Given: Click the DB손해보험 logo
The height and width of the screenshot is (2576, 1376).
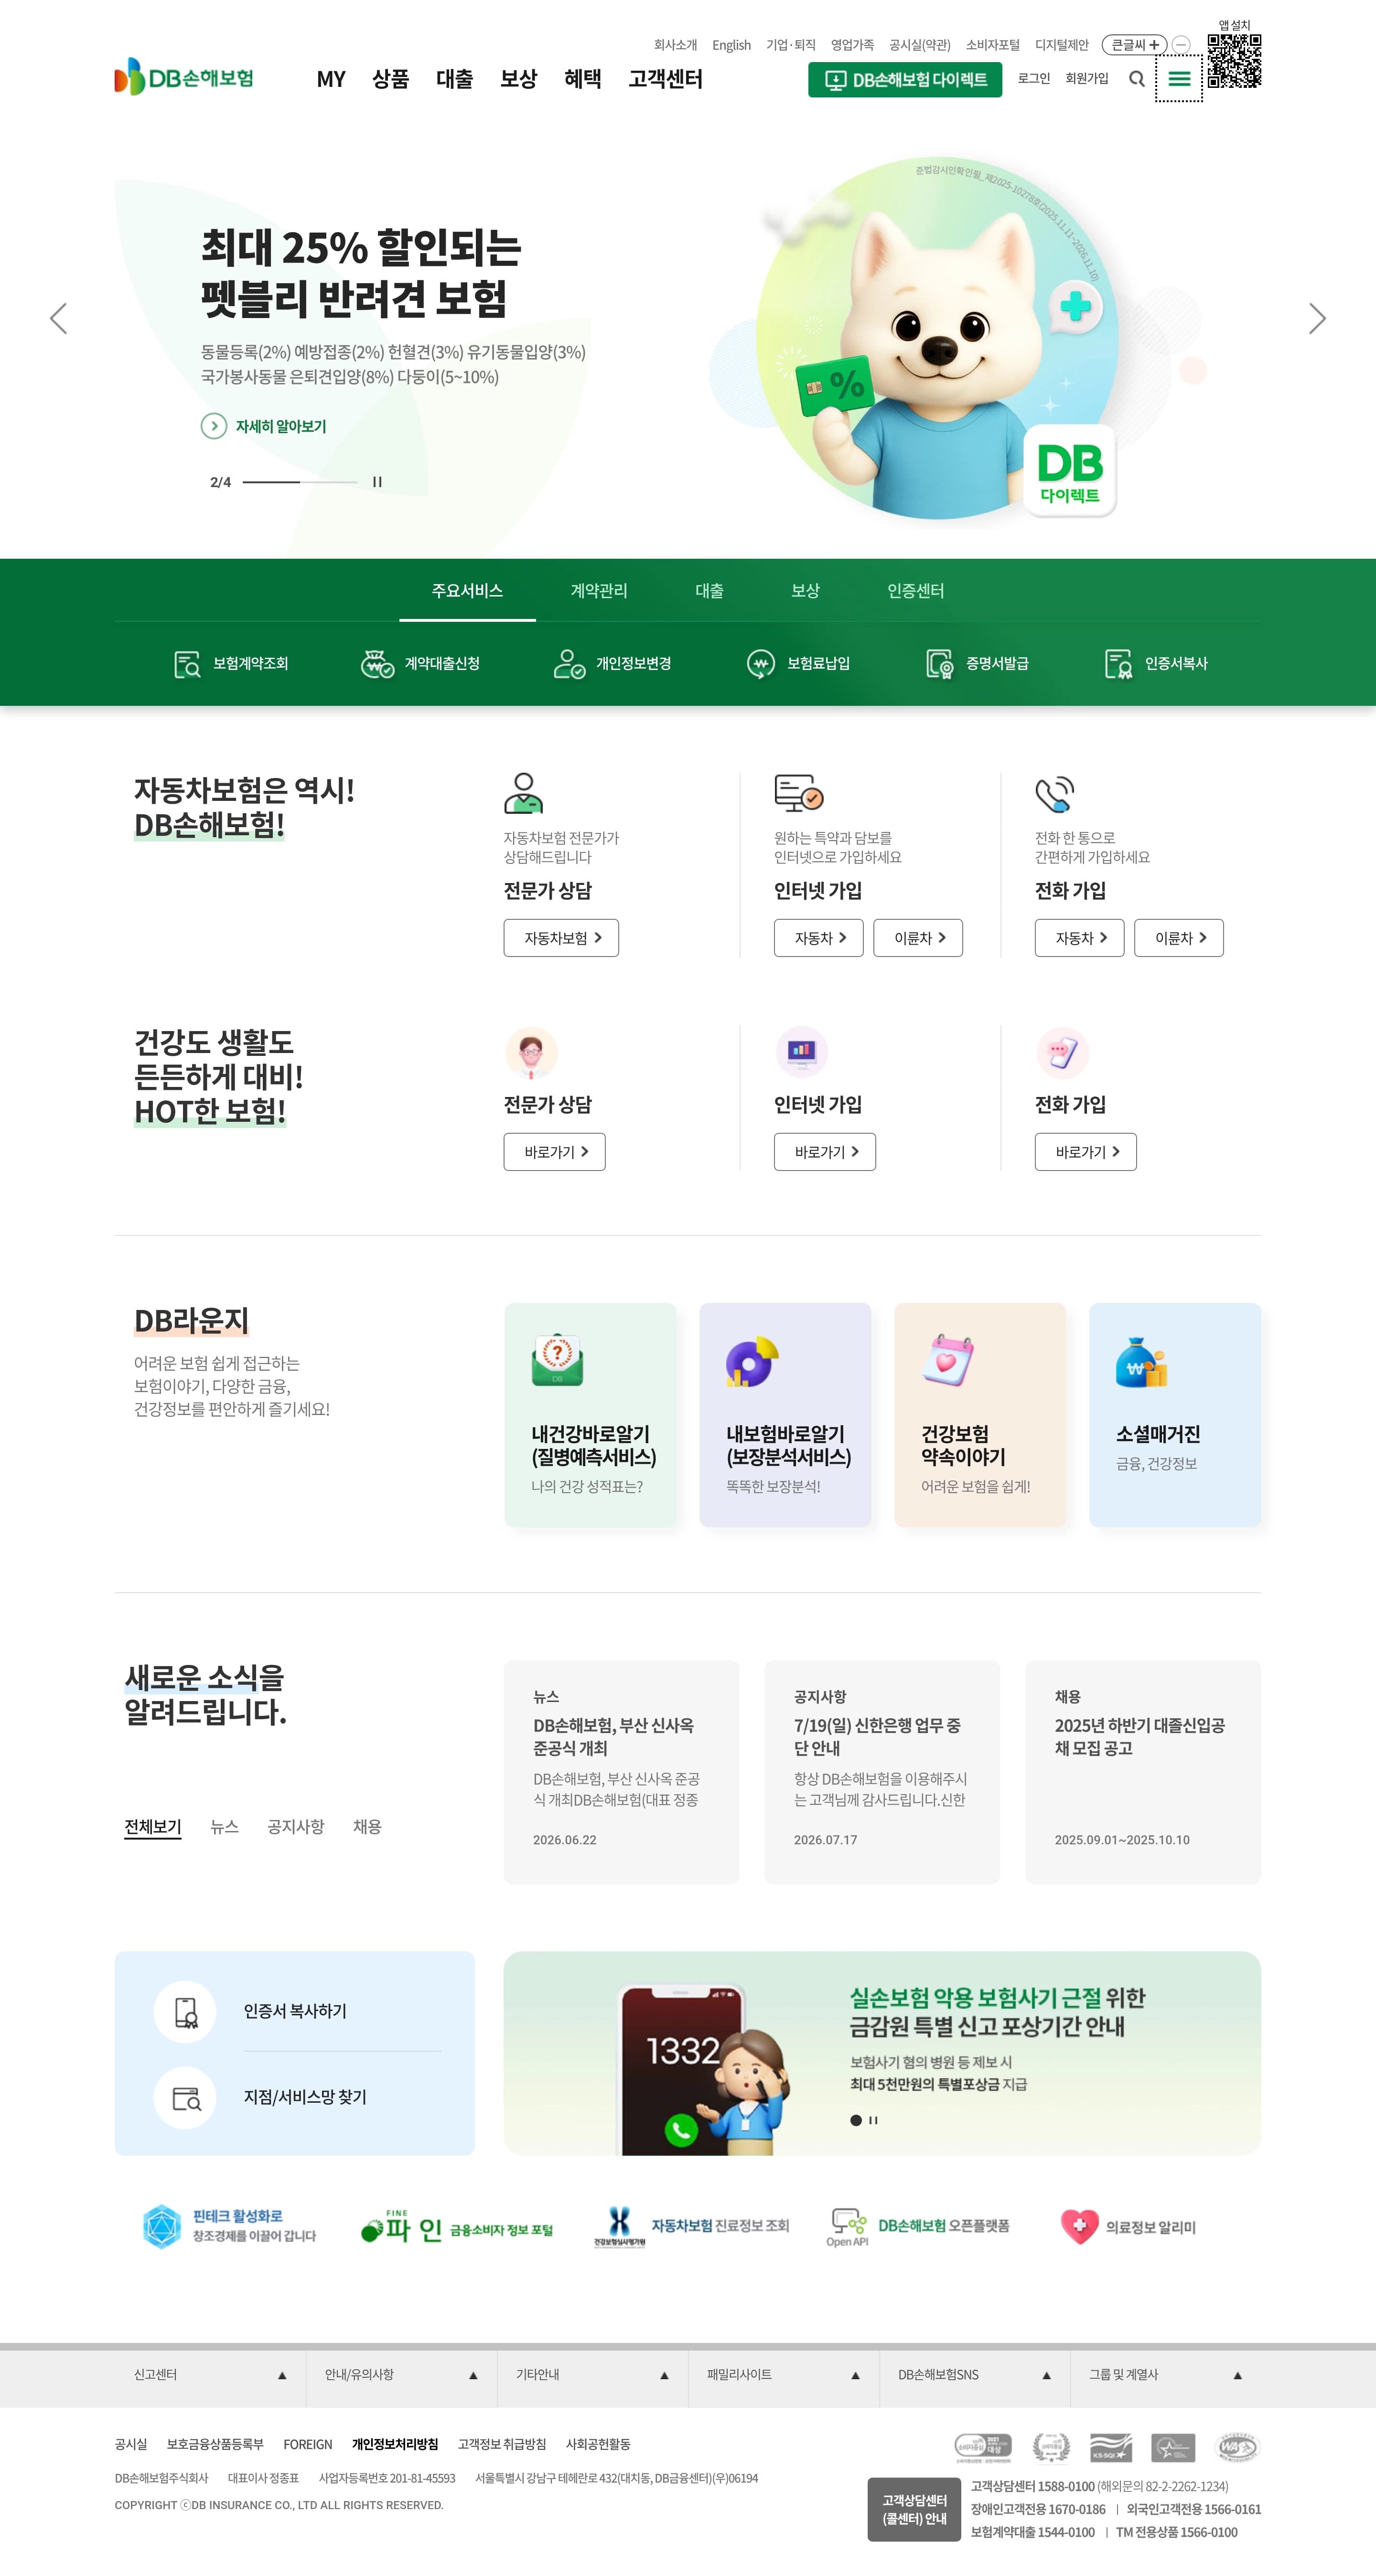Looking at the screenshot, I should point(184,77).
